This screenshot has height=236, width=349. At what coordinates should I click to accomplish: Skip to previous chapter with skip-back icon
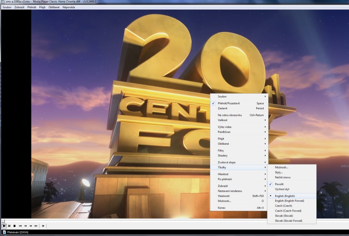pos(20,226)
